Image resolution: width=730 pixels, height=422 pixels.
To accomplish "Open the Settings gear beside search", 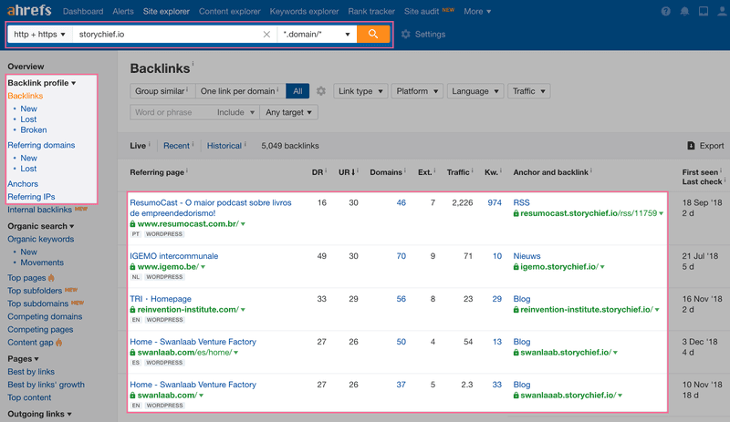I will click(x=406, y=34).
